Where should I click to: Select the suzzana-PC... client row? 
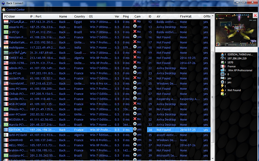(107, 156)
